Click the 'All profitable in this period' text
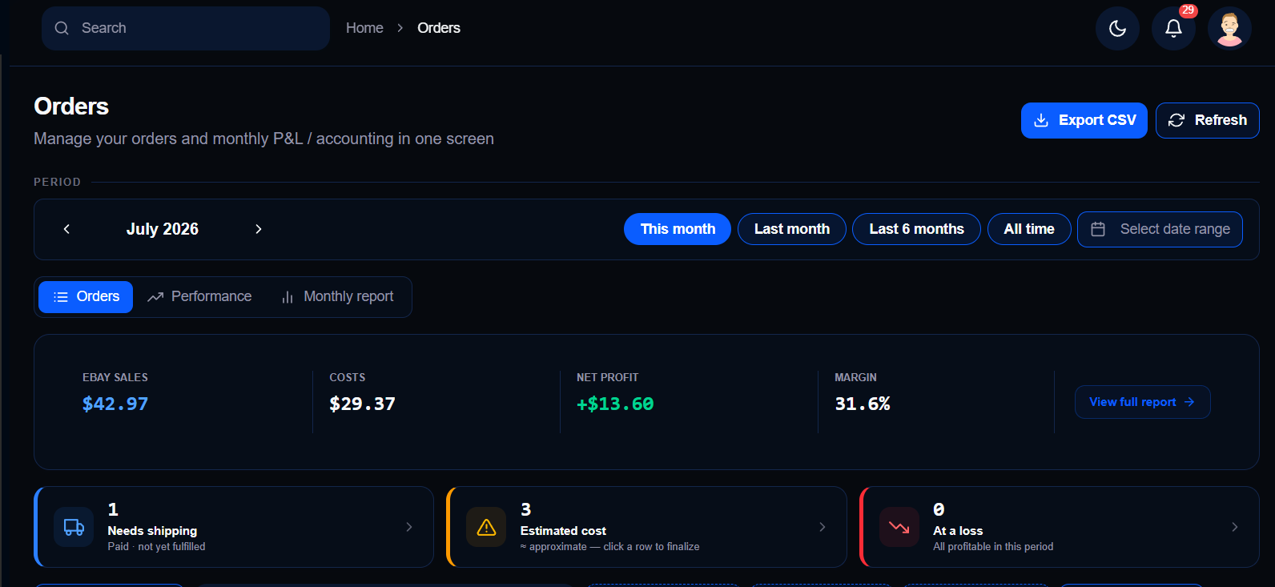The image size is (1275, 587). pyautogui.click(x=993, y=547)
